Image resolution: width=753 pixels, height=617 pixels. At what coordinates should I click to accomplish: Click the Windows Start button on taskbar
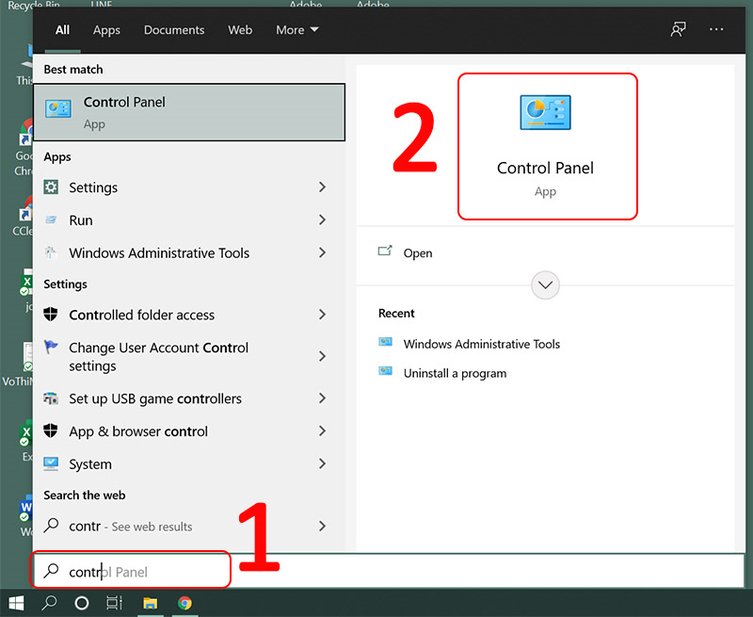16,602
